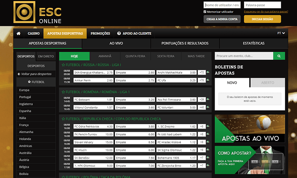297x178 pixels.
Task: Open stats icon for SK Benešov match
Action: (x=208, y=158)
